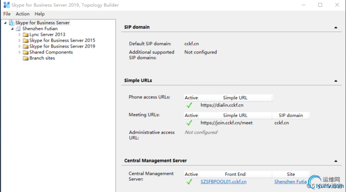Screen dimensions: 346x192
Task: Click the Skype for Business Server 2015 folder icon
Action: [25, 40]
